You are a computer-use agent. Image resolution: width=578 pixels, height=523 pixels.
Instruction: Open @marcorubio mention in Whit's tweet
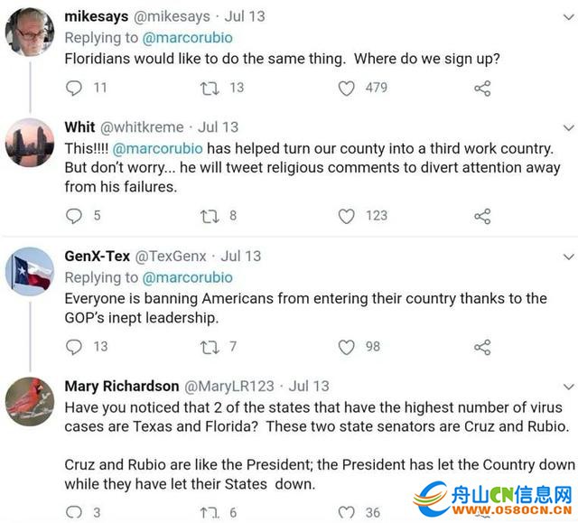[163, 147]
